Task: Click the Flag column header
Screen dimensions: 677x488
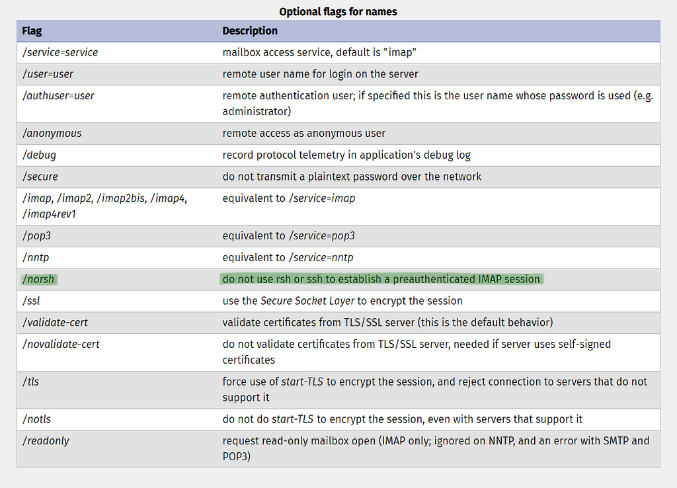Action: click(32, 31)
